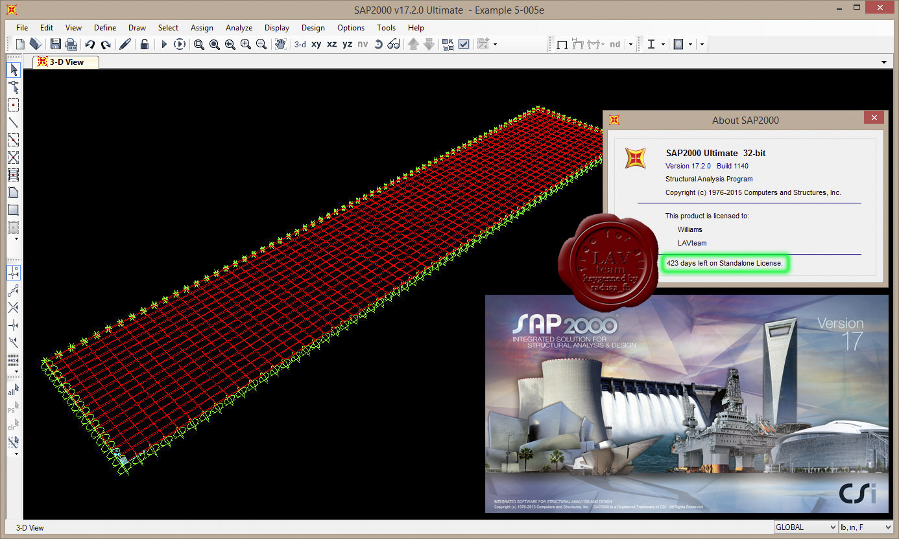Refresh window with the pencil icon
Viewport: 899px width, 539px height.
pos(125,44)
